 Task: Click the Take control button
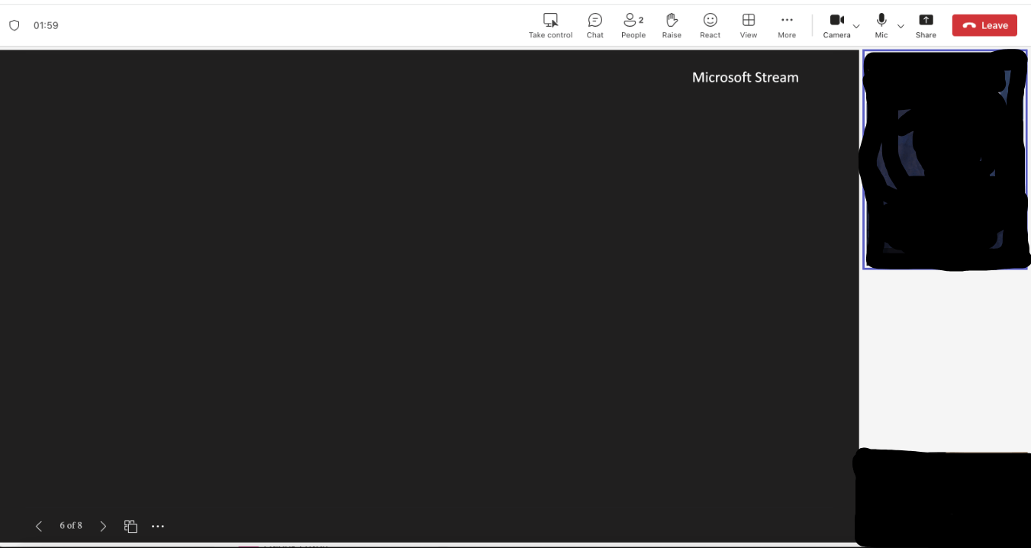pyautogui.click(x=550, y=25)
